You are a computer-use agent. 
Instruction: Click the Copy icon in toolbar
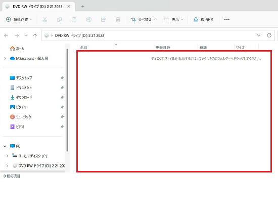[60, 20]
